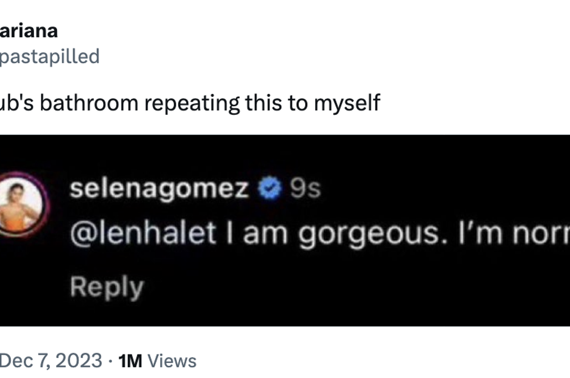Image resolution: width=570 pixels, height=378 pixels.
Task: Click the middle dot between date and views
Action: pyautogui.click(x=111, y=361)
